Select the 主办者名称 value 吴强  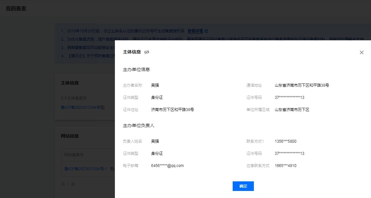pyautogui.click(x=155, y=85)
